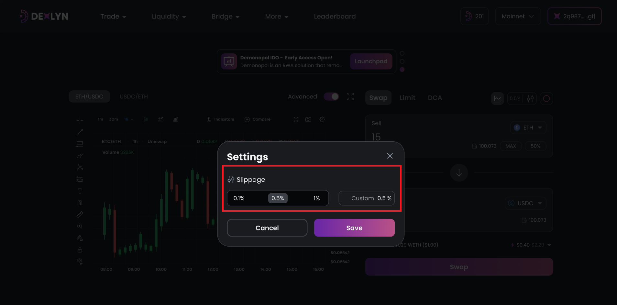Viewport: 617px width, 305px height.
Task: Select the text annotation tool
Action: (80, 191)
